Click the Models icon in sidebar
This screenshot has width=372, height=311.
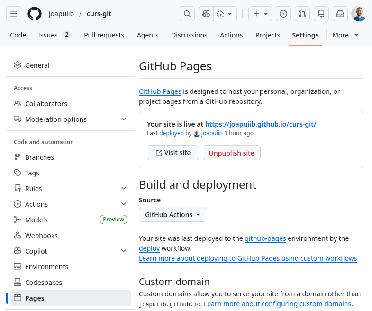(x=18, y=220)
